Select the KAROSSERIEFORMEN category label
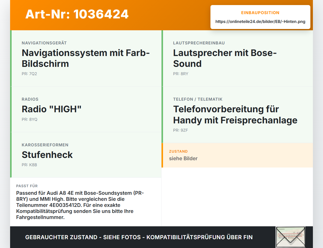This screenshot has width=323, height=248. pos(45,145)
